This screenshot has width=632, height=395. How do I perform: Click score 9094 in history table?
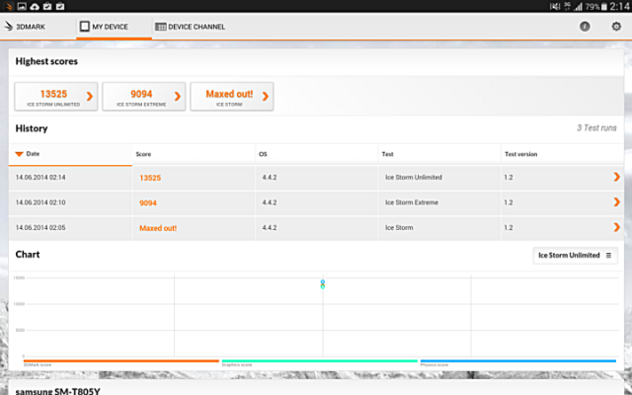tap(148, 202)
